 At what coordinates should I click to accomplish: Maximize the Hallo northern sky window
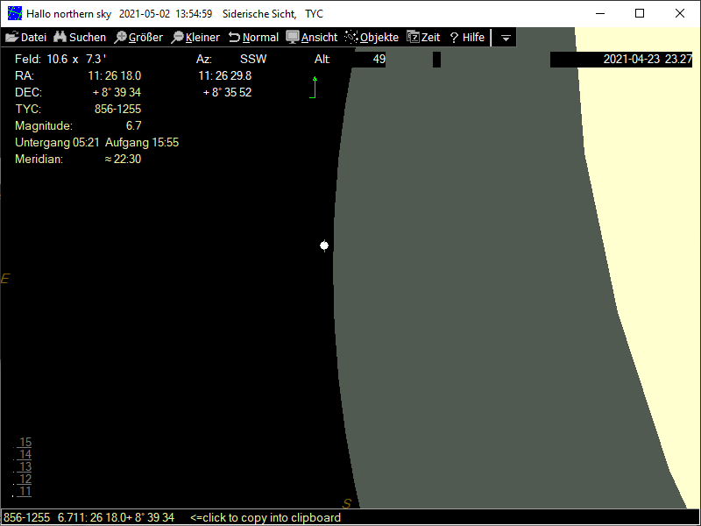640,14
